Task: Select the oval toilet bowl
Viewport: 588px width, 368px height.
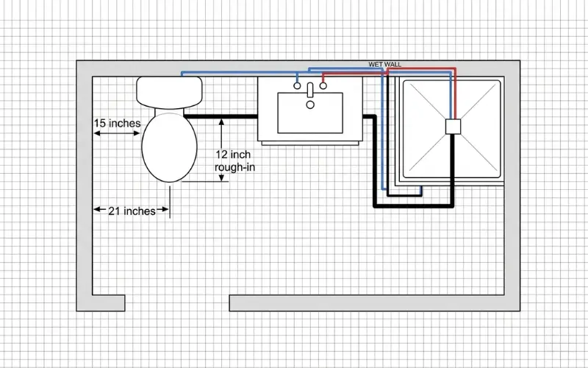Action: click(x=170, y=147)
